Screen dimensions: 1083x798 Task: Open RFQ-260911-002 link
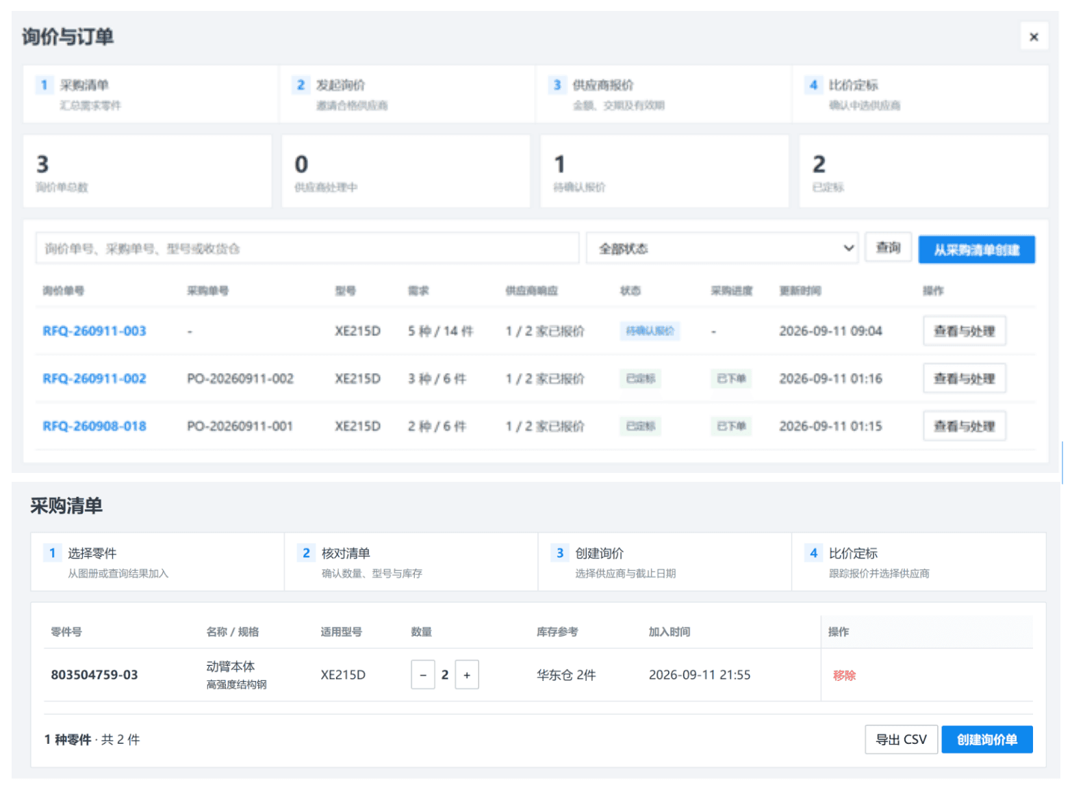tap(94, 378)
